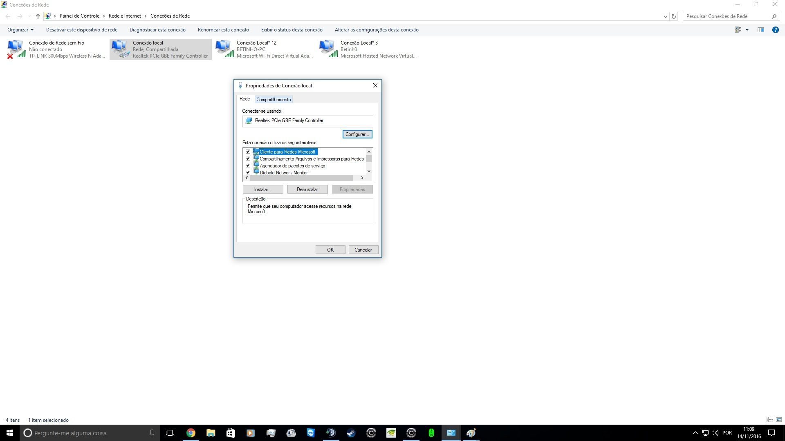Open the network icon in system tray
Viewport: 785px width, 441px height.
point(705,433)
